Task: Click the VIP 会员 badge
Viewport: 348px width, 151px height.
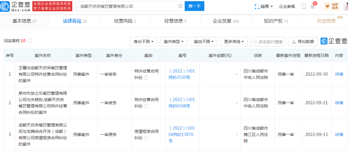Action: tap(327, 6)
